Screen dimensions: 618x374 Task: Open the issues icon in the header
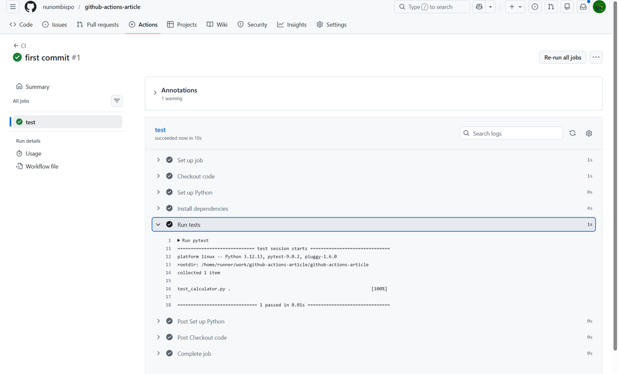click(x=535, y=6)
